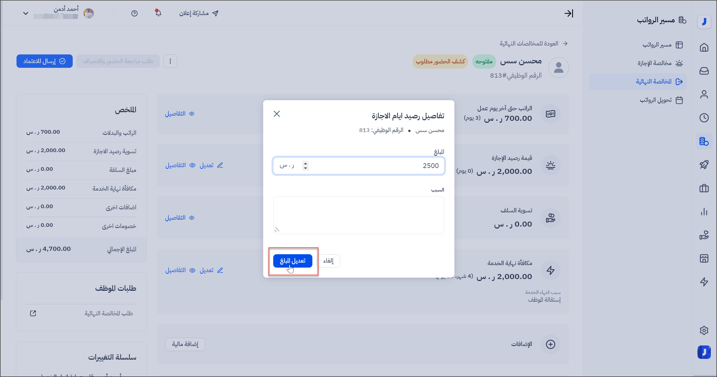Select مخالصة الإجازة menu item
The width and height of the screenshot is (717, 377).
(x=654, y=63)
